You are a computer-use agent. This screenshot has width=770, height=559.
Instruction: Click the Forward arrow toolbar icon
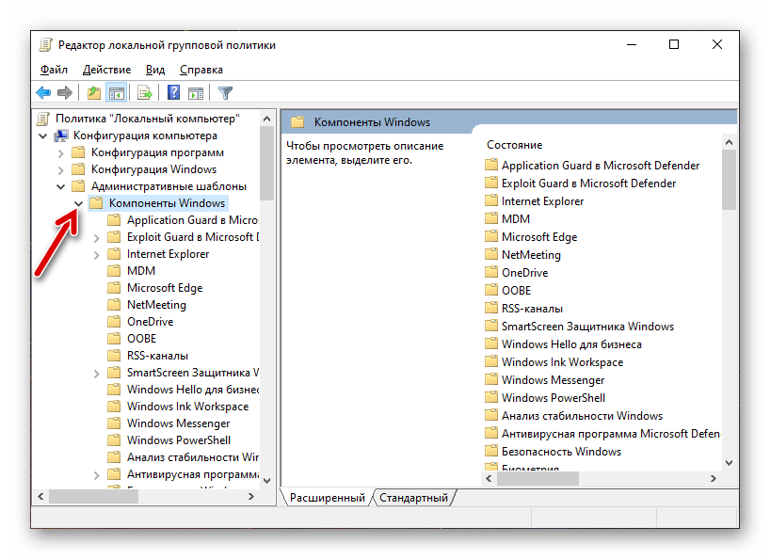tap(64, 92)
